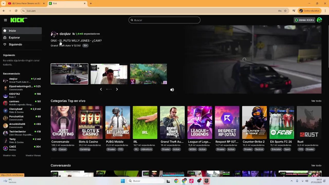Click the KICK logo
329x185 pixels.
click(19, 20)
